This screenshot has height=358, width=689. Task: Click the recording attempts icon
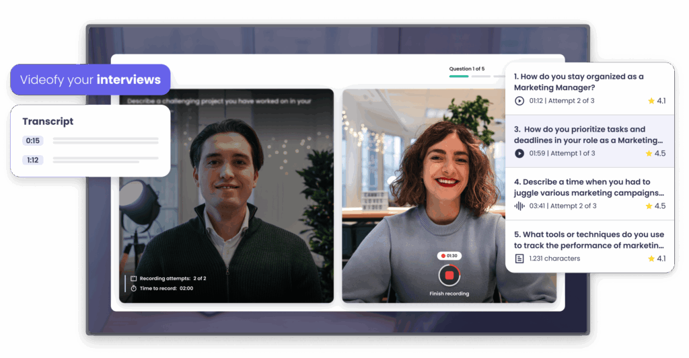(133, 278)
